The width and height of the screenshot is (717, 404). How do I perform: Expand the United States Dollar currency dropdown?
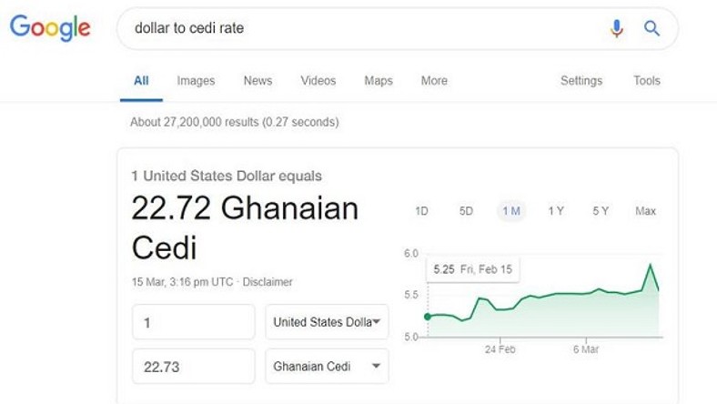click(327, 322)
